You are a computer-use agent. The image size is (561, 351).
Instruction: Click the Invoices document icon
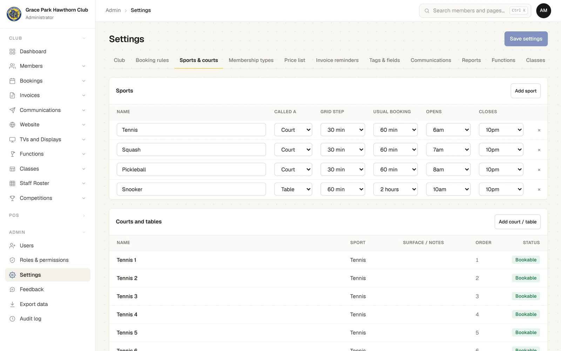(12, 95)
